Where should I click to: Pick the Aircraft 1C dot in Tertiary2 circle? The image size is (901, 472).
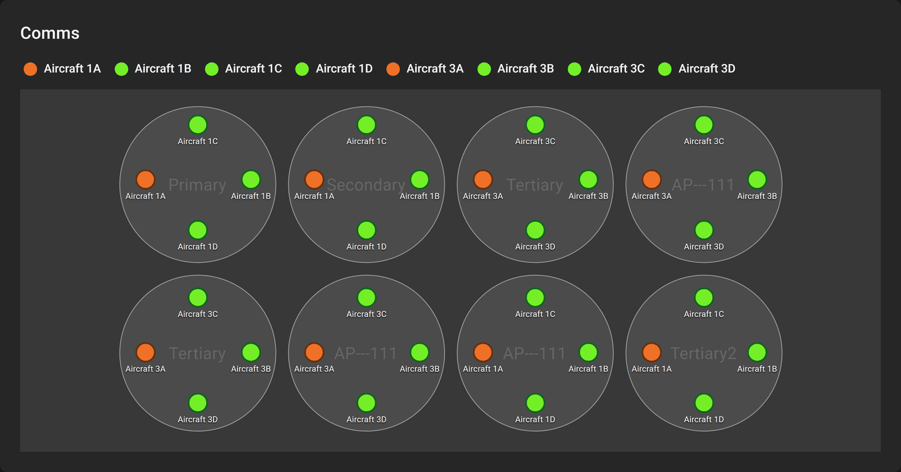tap(704, 298)
